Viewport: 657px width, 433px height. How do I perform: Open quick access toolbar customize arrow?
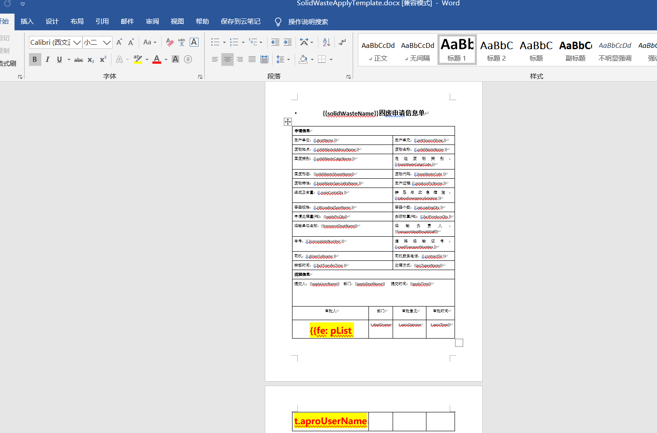click(x=23, y=4)
